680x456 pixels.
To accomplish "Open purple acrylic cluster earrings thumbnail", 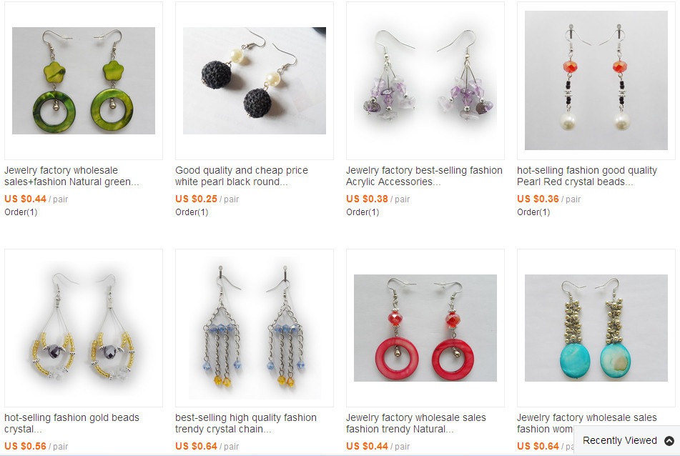I will (x=425, y=81).
